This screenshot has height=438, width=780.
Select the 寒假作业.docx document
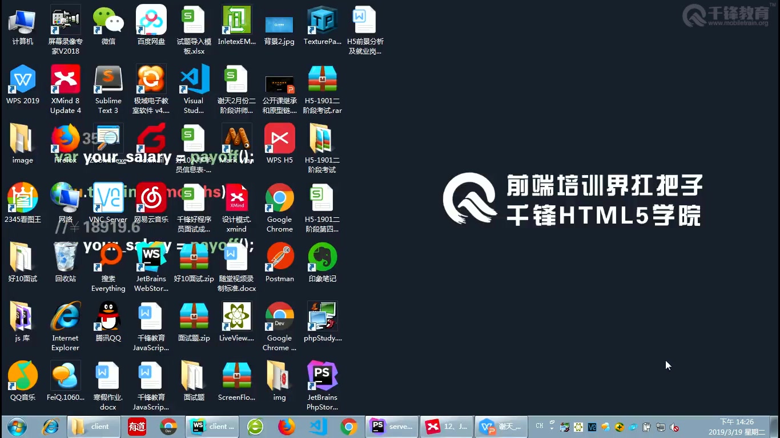(x=108, y=386)
